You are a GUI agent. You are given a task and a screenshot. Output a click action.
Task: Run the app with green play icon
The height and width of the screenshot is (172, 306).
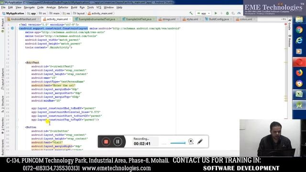216,13
